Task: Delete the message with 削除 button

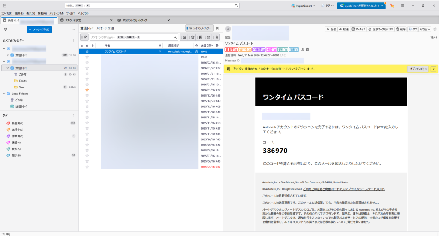Action: (x=400, y=29)
